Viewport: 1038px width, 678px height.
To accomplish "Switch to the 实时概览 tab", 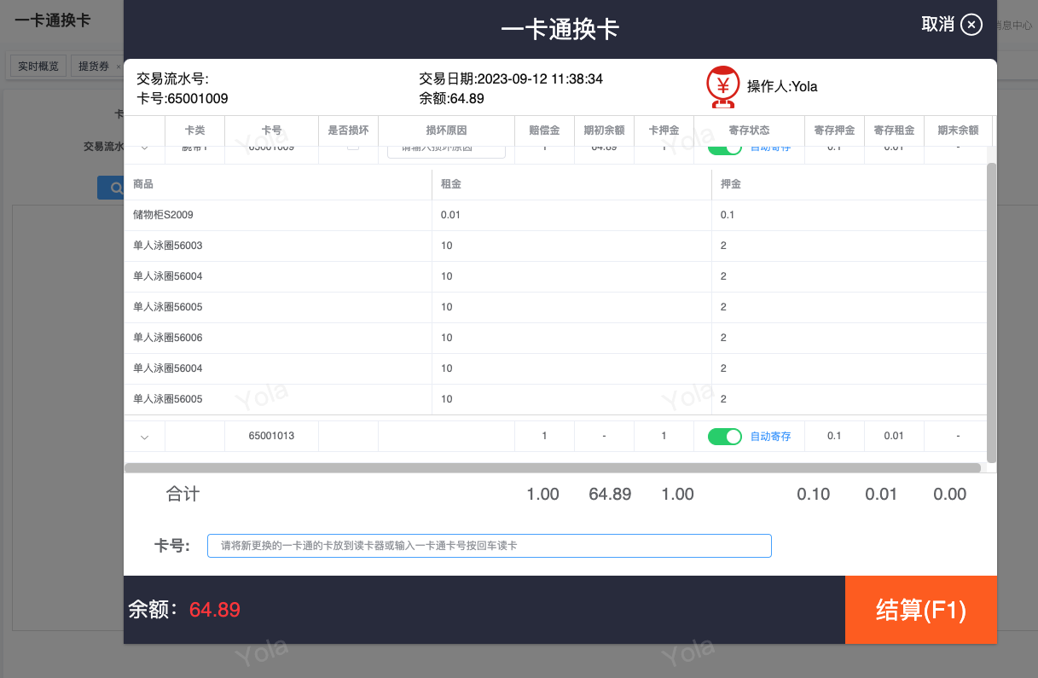I will [38, 67].
